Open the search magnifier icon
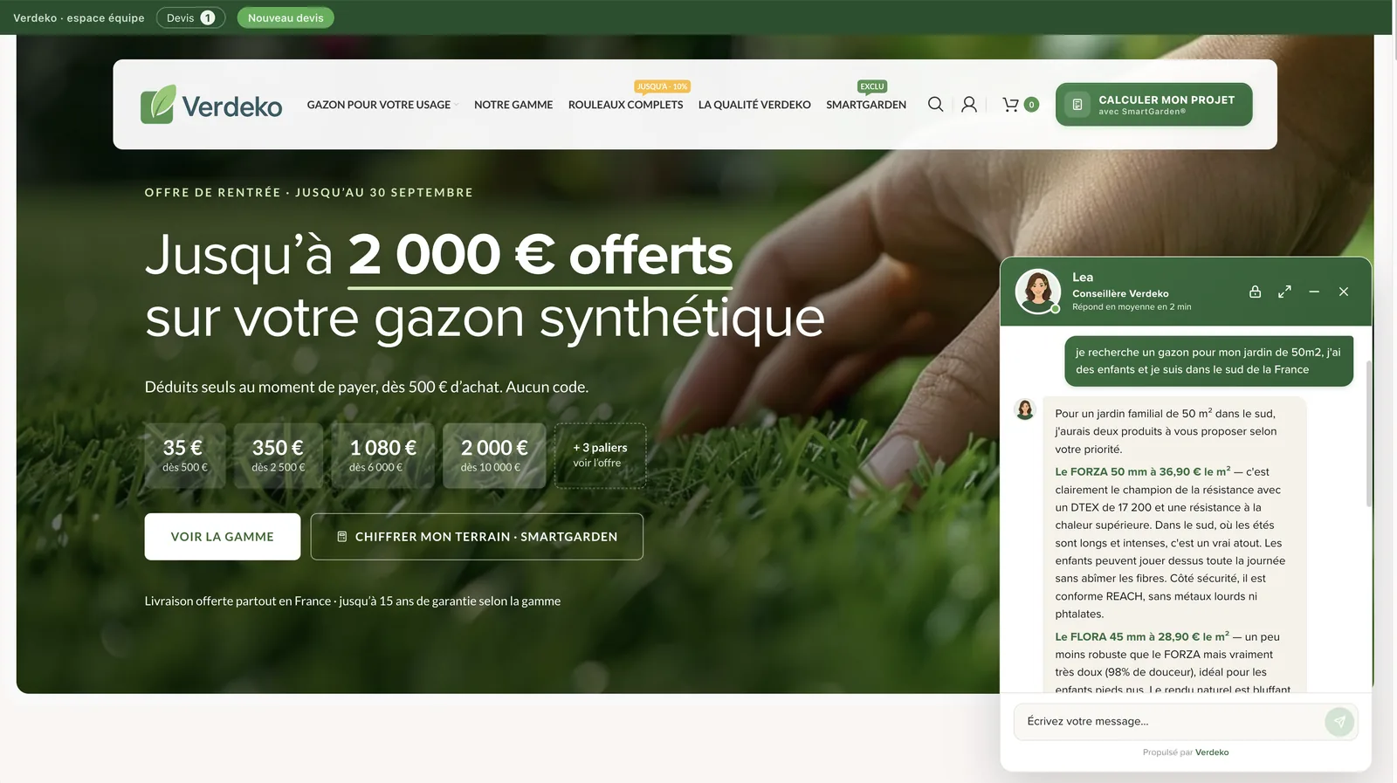This screenshot has width=1397, height=783. 935,105
